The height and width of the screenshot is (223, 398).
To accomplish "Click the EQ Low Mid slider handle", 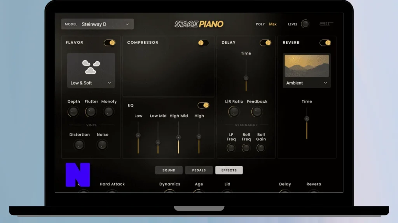I will (158, 142).
